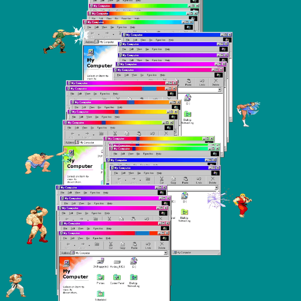This screenshot has width=301, height=301.
Task: Click Cut in the front bottom window toolbar
Action: (x=111, y=245)
